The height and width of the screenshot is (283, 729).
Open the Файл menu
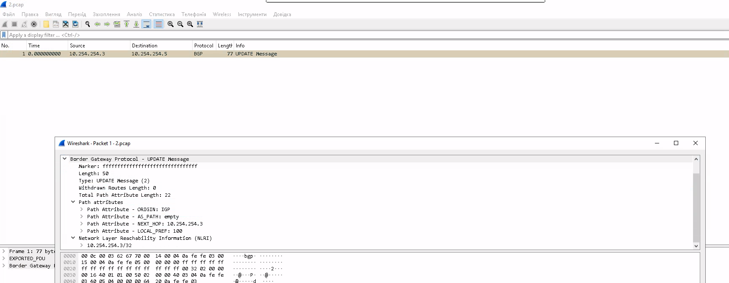click(x=8, y=14)
